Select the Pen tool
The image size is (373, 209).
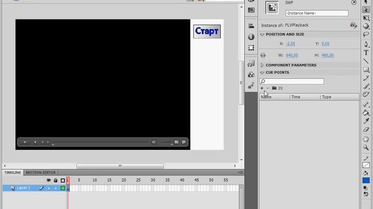[x=366, y=44]
